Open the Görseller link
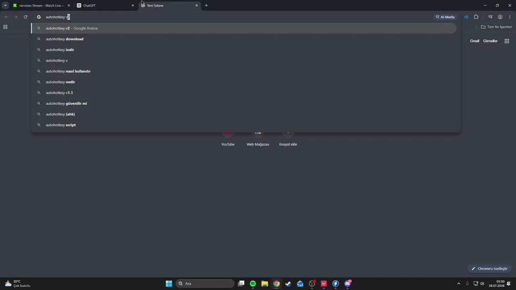The width and height of the screenshot is (516, 290). [x=490, y=41]
